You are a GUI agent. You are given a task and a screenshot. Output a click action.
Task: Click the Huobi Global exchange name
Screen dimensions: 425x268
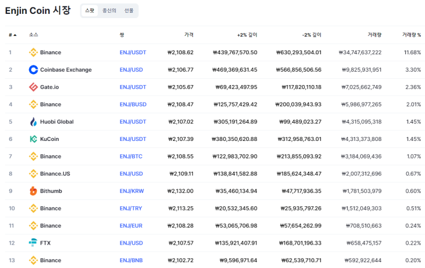(57, 122)
